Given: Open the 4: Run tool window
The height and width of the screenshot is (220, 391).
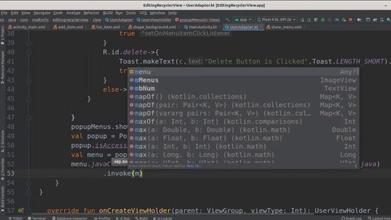Looking at the screenshot, I should [x=123, y=218].
